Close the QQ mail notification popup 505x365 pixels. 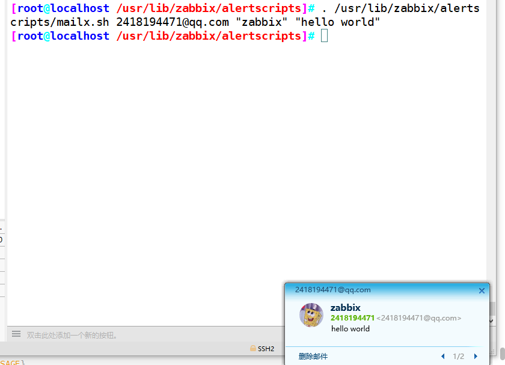click(482, 290)
